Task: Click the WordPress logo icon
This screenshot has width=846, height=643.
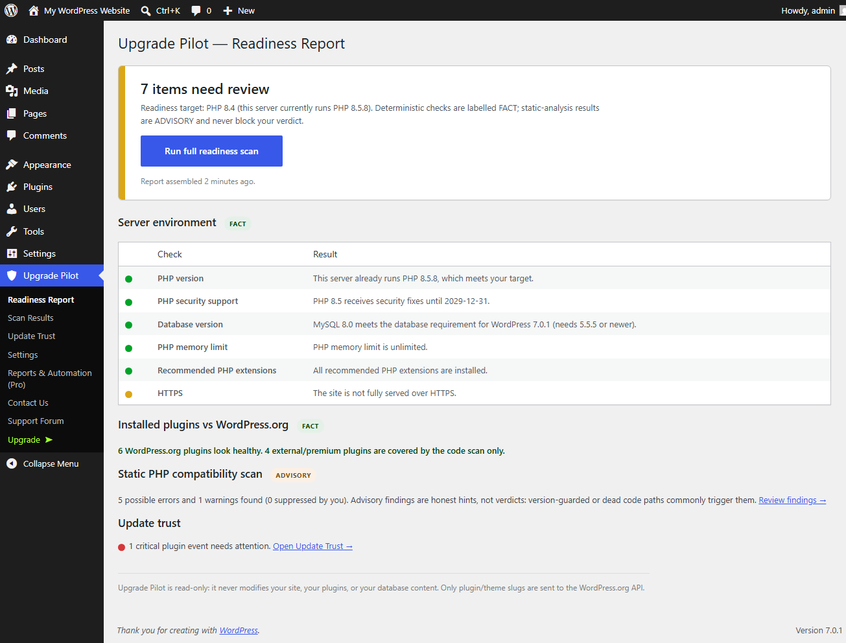Action: (x=11, y=10)
